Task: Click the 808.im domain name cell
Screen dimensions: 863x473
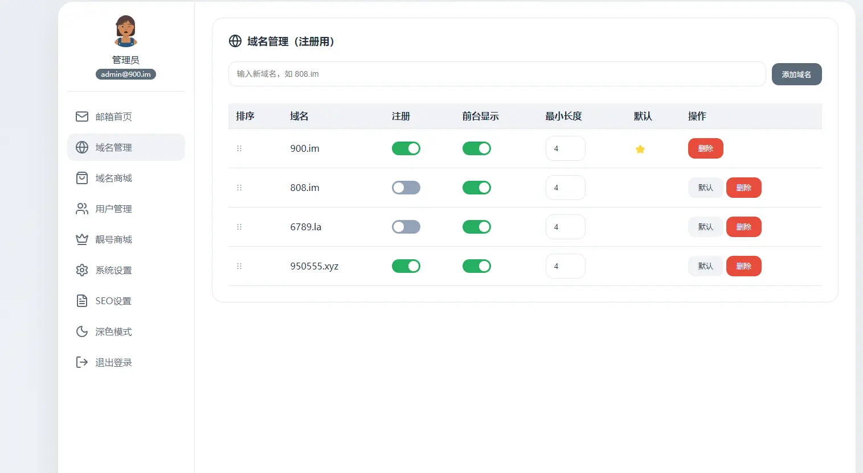Action: pos(305,188)
